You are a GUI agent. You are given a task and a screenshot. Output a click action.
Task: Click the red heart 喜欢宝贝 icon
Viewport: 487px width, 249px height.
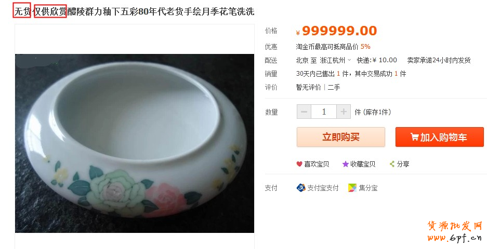coord(299,164)
